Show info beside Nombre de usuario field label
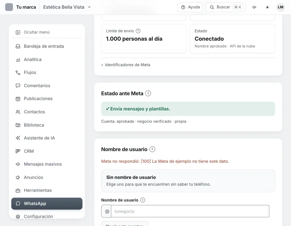The width and height of the screenshot is (291, 226). pyautogui.click(x=143, y=200)
